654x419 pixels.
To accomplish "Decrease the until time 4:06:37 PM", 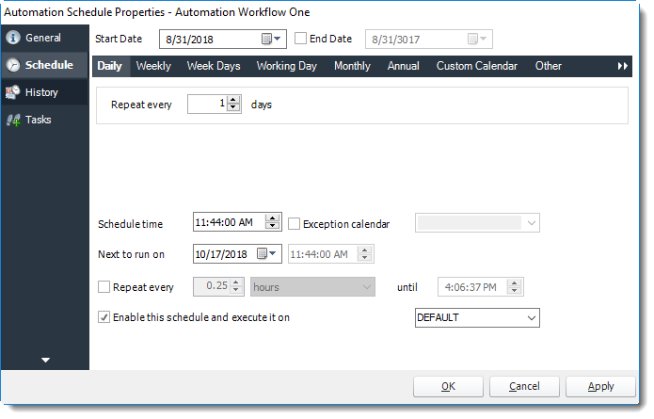I will (x=515, y=290).
